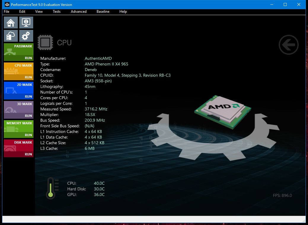Click the 'Logicals per Core:' label
This screenshot has height=225, width=308.
point(56,103)
